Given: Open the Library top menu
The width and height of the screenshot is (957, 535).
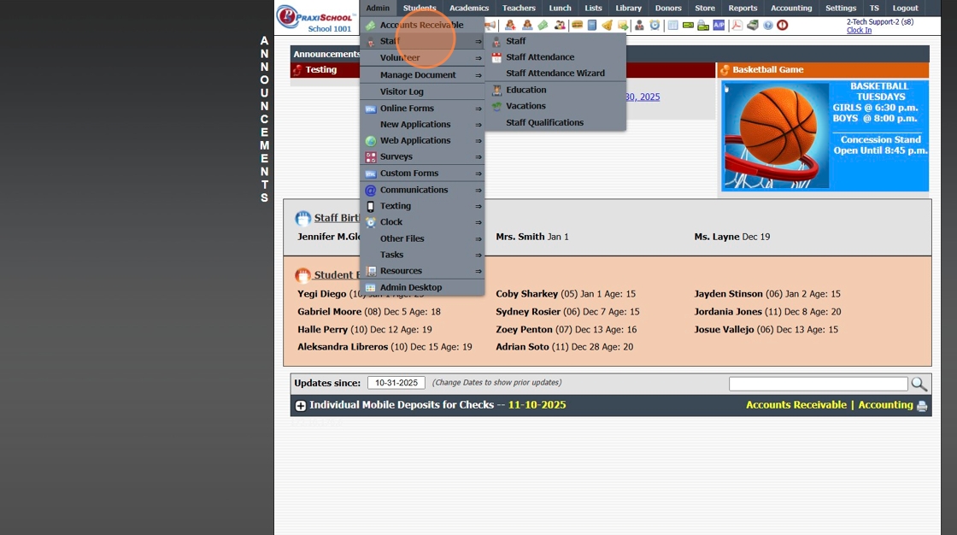Looking at the screenshot, I should tap(628, 8).
